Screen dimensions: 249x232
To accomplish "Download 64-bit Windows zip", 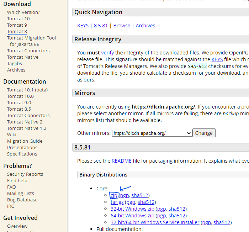I will tap(132, 216).
